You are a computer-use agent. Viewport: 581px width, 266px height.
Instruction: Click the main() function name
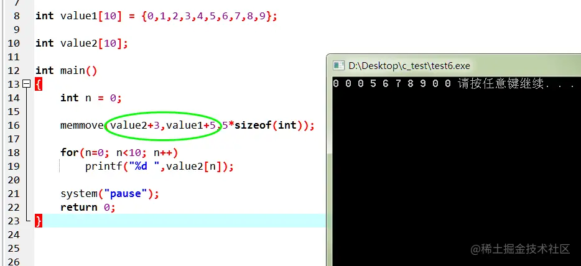pyautogui.click(x=78, y=71)
